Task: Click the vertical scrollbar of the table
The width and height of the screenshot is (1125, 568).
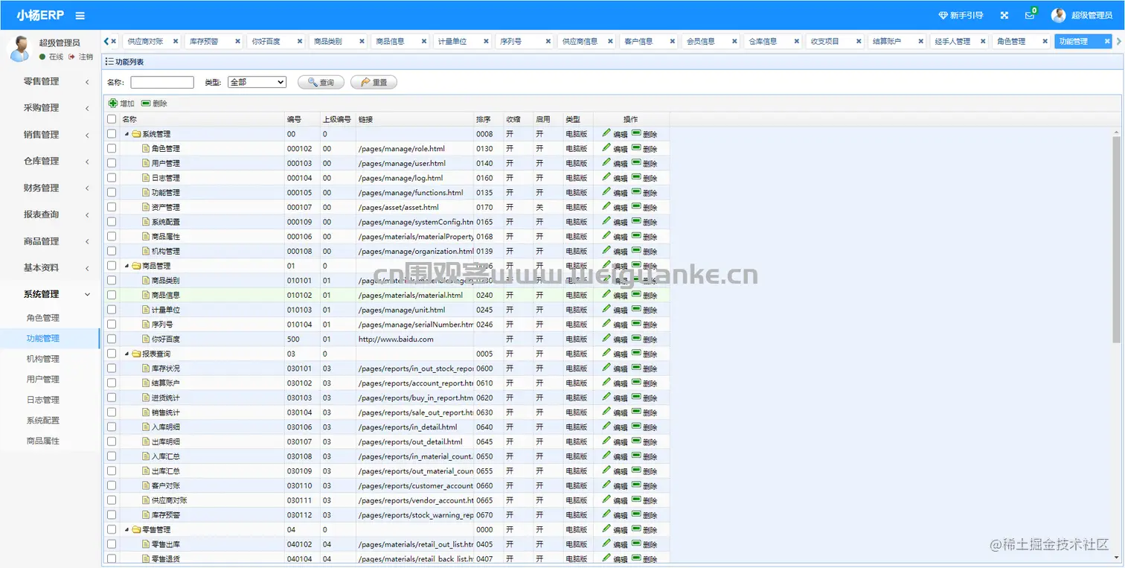Action: [x=1116, y=238]
